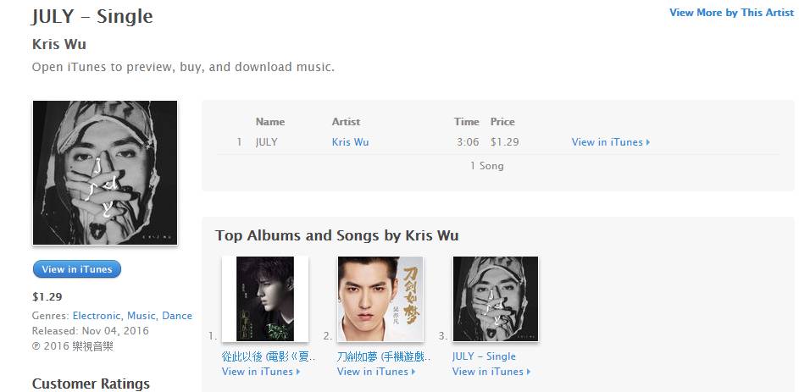
Task: Click 刀劍如夢 album title link
Action: [384, 356]
